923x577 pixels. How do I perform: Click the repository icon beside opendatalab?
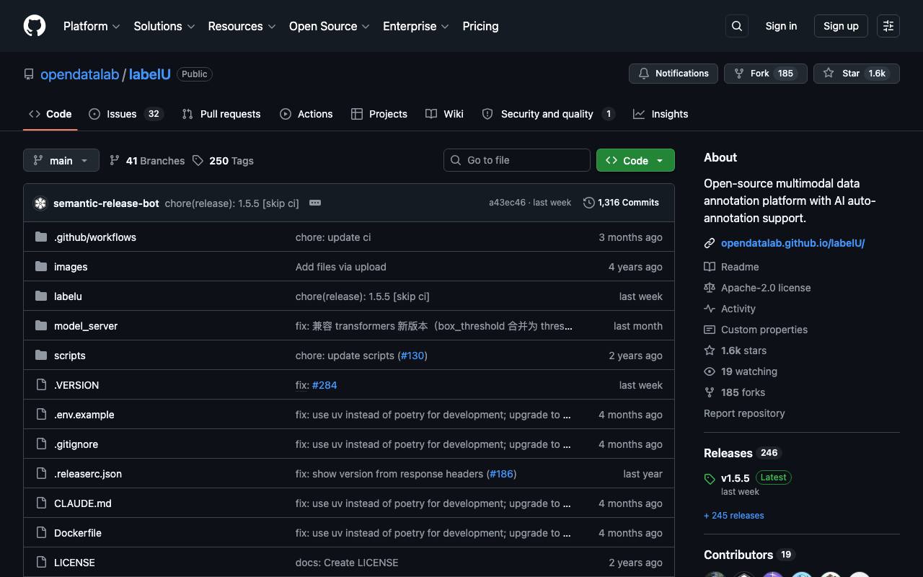point(29,74)
